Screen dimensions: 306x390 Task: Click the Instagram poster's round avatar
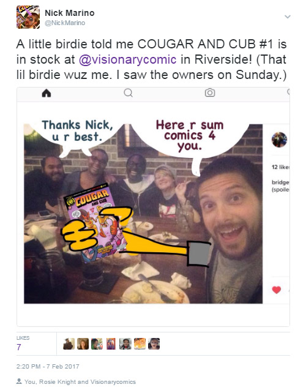(x=280, y=140)
